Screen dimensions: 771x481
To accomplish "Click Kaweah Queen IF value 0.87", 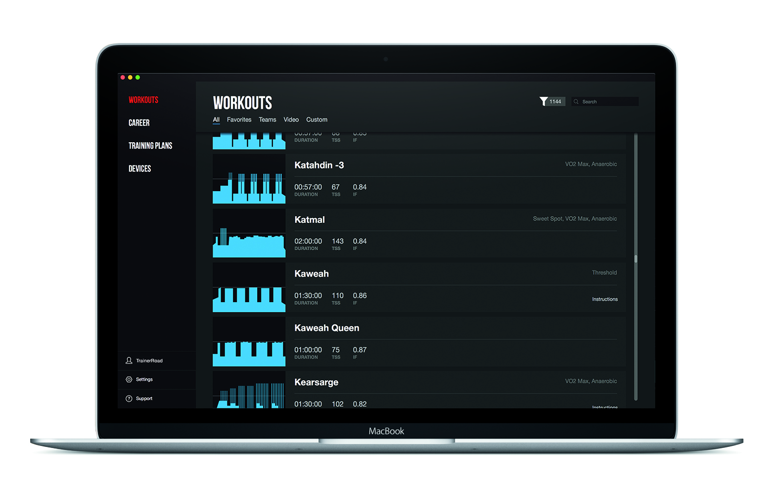I will pos(360,350).
